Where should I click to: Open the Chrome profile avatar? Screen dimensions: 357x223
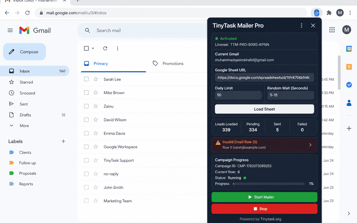click(340, 13)
